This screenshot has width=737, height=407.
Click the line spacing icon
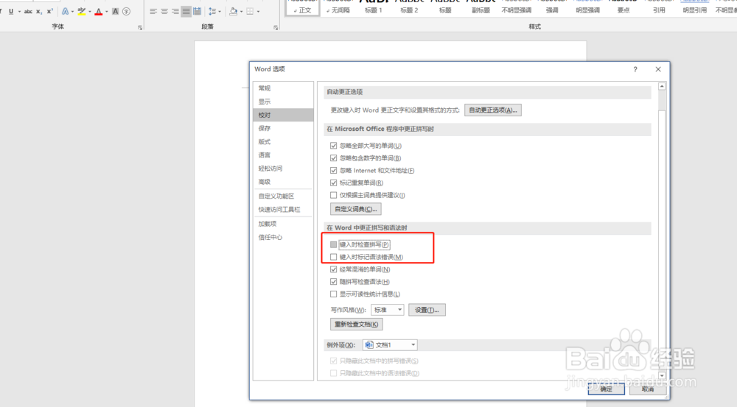coord(212,11)
